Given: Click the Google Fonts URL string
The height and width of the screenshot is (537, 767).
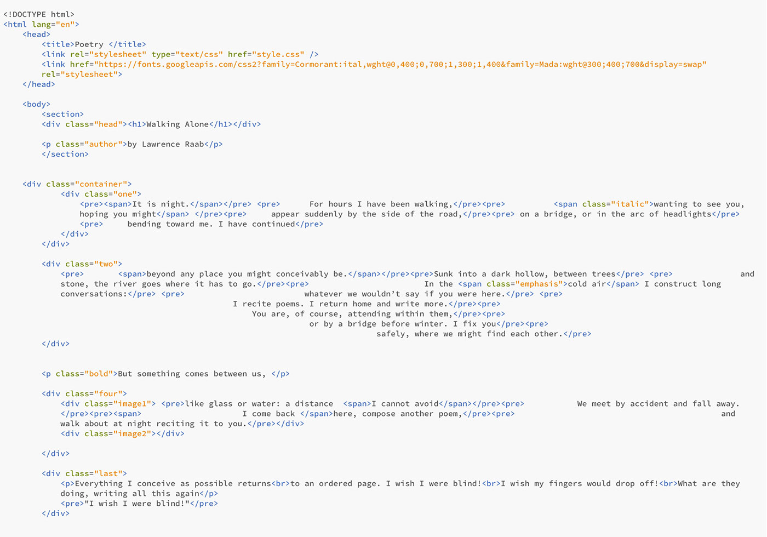Looking at the screenshot, I should (x=400, y=64).
